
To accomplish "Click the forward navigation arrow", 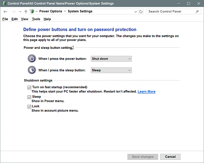I will tap(14, 12).
